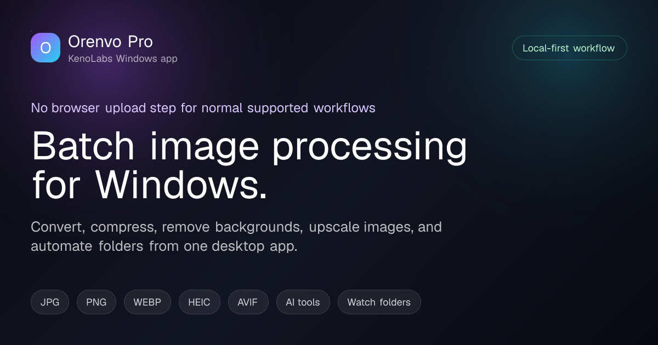Click the Orenvo Pro title text

coord(110,42)
